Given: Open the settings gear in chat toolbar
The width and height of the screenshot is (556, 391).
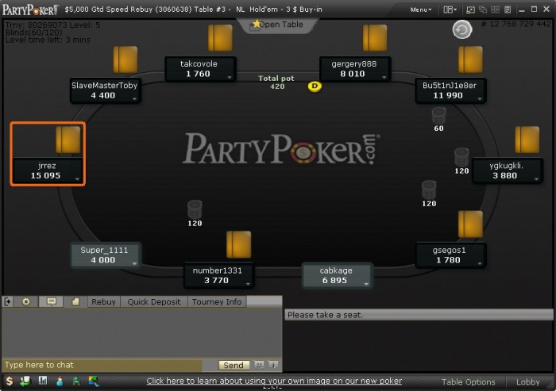Looking at the screenshot, I should [x=26, y=301].
